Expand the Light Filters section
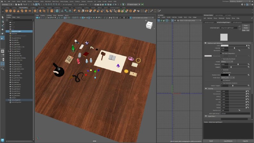Screen dimensions: 254x143 point(206,116)
